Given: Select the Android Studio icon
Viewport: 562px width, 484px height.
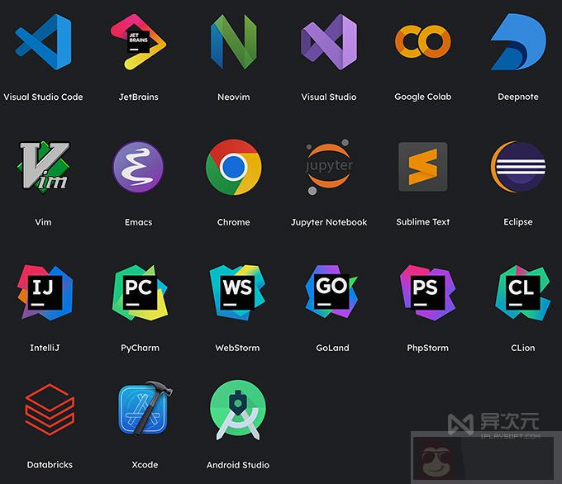Looking at the screenshot, I should coord(238,410).
